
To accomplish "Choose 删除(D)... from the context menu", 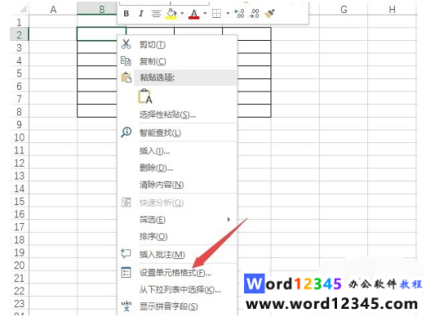I will click(156, 167).
